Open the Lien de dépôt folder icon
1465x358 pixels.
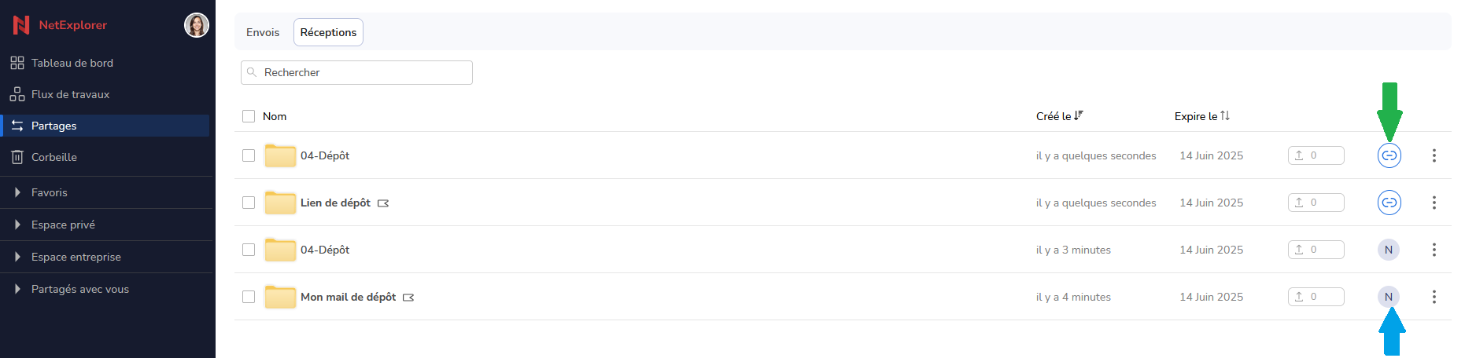coord(280,203)
